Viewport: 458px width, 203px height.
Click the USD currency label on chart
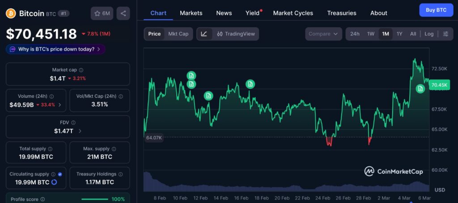(x=440, y=190)
